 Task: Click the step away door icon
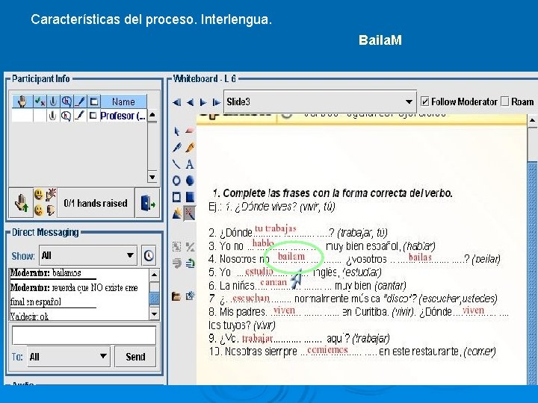(x=147, y=203)
